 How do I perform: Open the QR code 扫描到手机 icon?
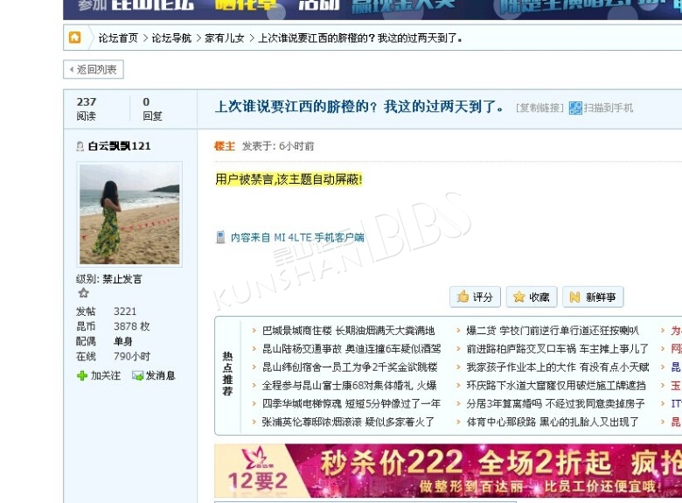point(575,108)
